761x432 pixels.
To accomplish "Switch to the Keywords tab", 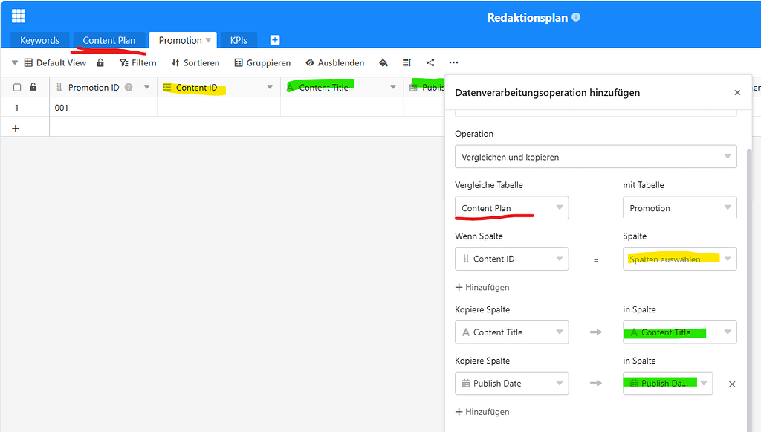I will 40,40.
